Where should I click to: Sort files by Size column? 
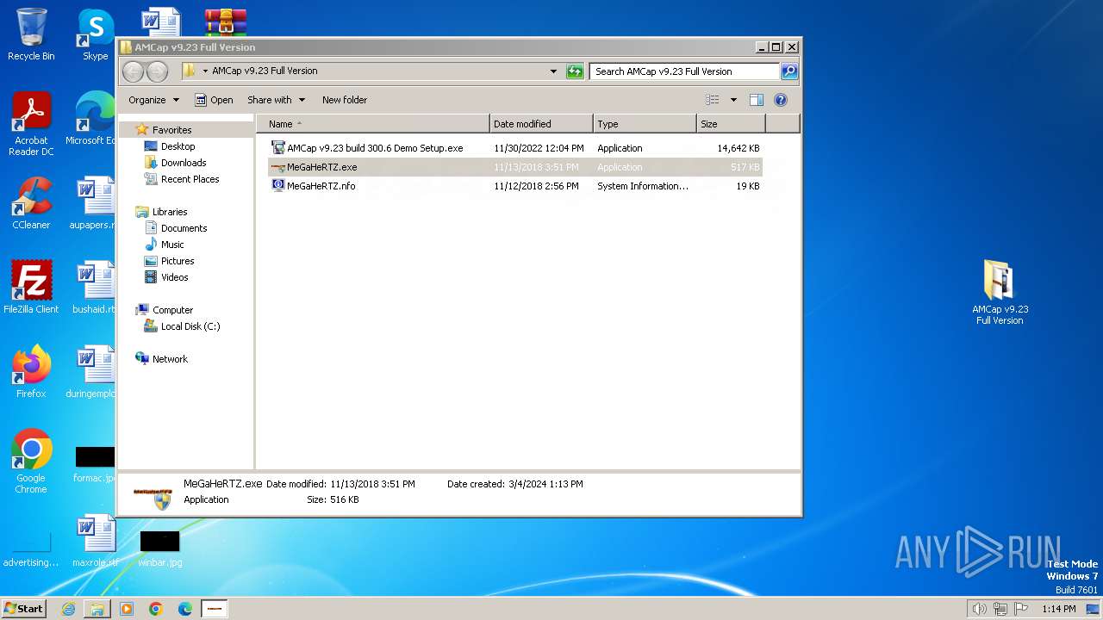coord(731,124)
